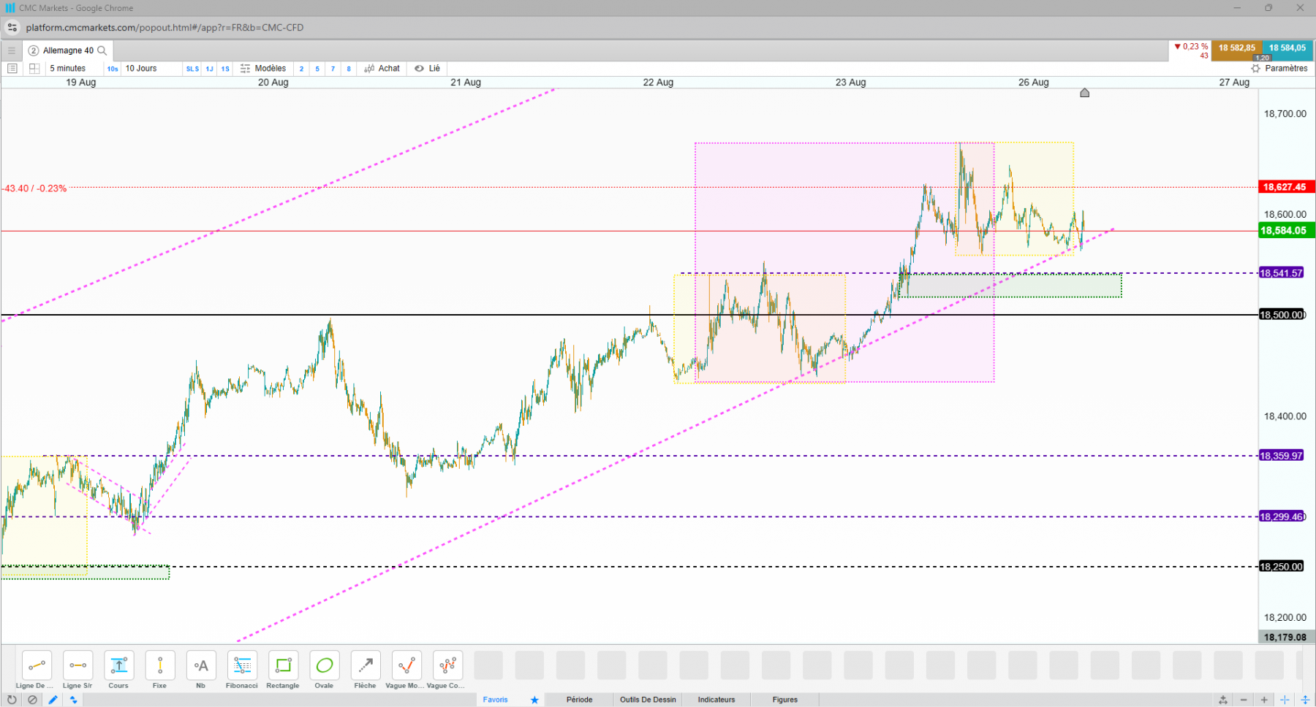This screenshot has height=707, width=1316.
Task: Open the Outils De Dessin tab
Action: [x=648, y=700]
